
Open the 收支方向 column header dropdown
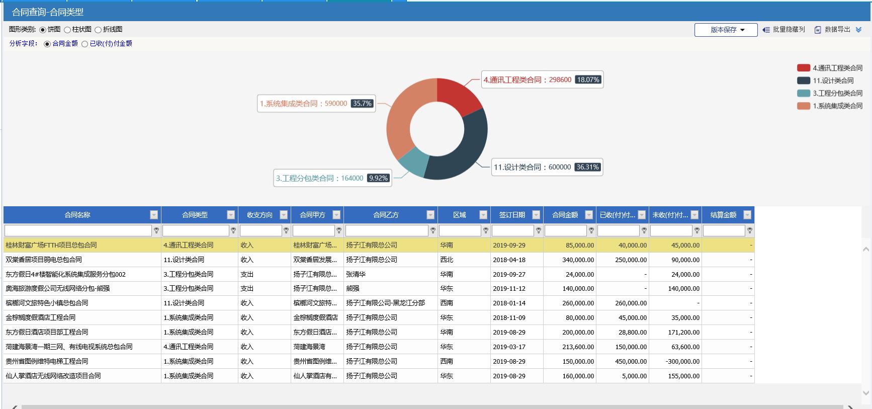(x=284, y=215)
